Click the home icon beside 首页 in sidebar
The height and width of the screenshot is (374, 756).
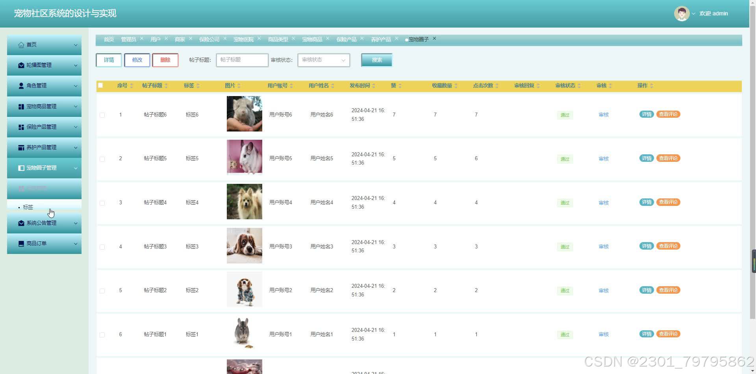coord(21,45)
